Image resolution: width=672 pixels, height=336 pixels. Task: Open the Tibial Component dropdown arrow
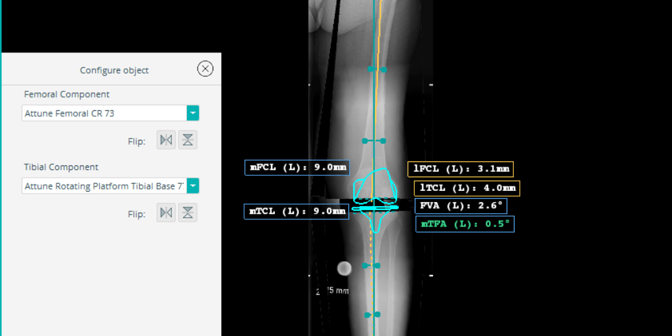193,186
